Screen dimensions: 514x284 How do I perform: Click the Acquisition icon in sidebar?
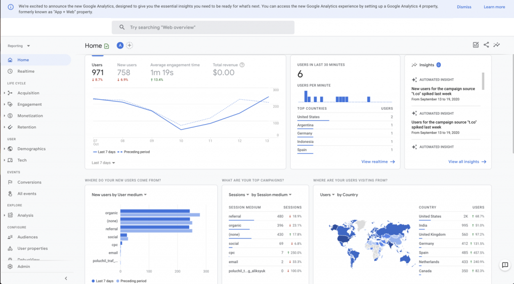pyautogui.click(x=10, y=93)
